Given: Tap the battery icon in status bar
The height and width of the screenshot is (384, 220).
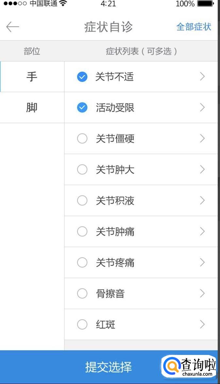Looking at the screenshot, I should pyautogui.click(x=205, y=4).
